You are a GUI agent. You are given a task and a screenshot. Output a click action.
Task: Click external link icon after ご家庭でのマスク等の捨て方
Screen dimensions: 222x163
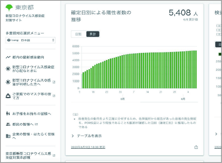click(x=54, y=96)
